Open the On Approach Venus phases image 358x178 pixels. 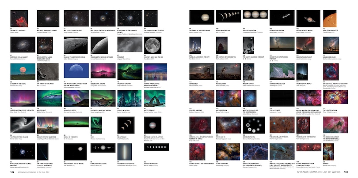(x=126, y=125)
